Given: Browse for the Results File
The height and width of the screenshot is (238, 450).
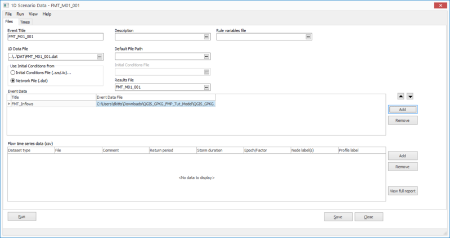Looking at the screenshot, I should click(206, 88).
